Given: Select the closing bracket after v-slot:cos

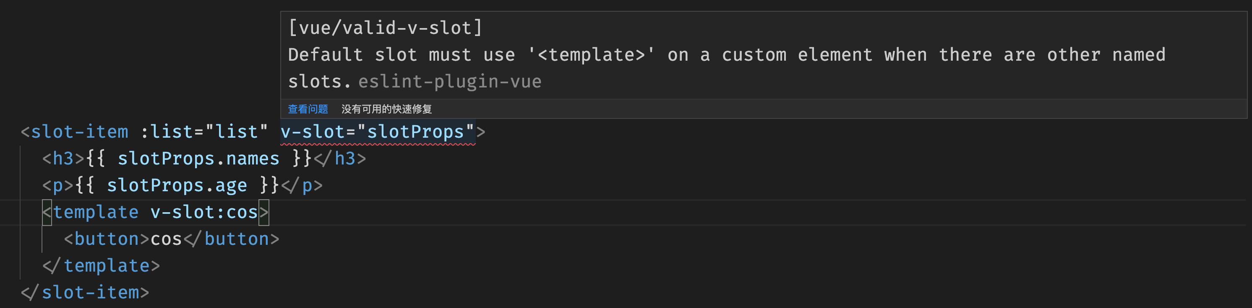Looking at the screenshot, I should [x=263, y=213].
